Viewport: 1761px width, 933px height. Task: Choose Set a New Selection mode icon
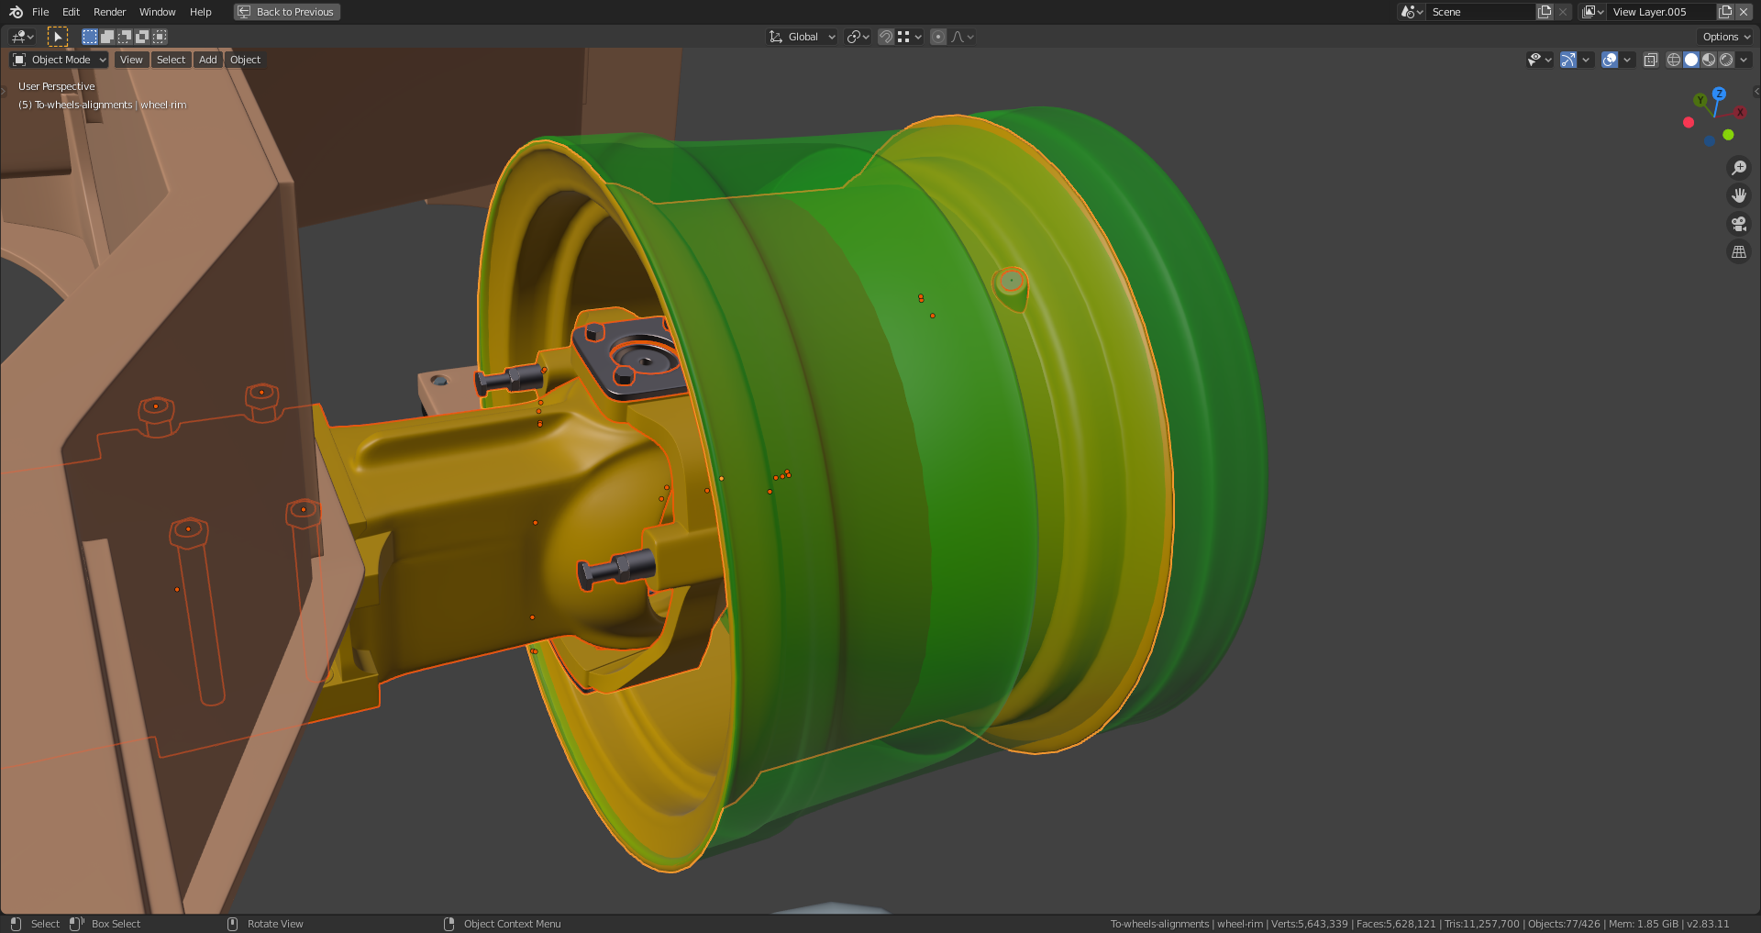pyautogui.click(x=90, y=37)
